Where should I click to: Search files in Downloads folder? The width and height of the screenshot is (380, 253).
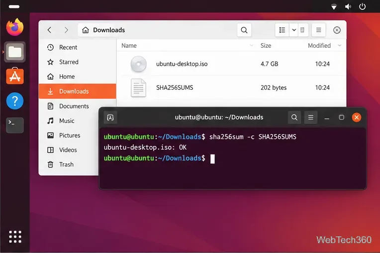click(x=244, y=30)
